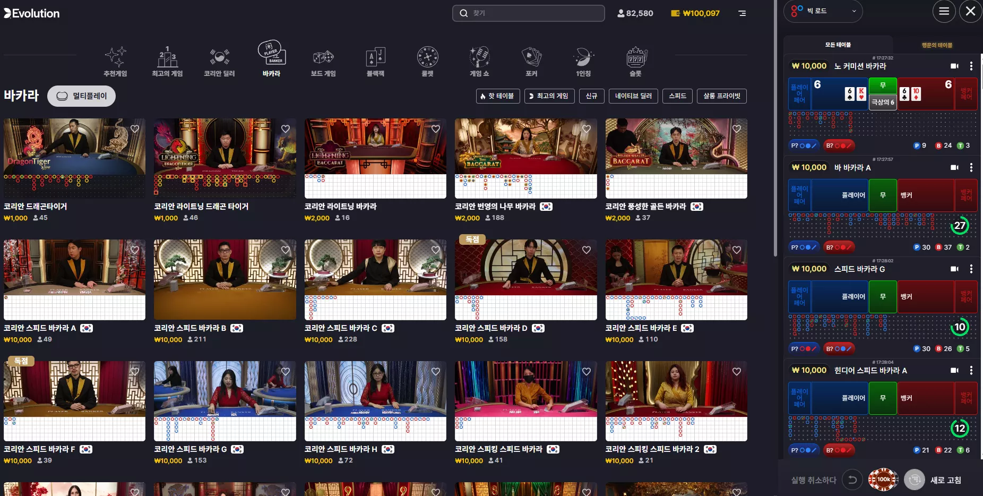Favorite 코리안 라이트닝 드래곤 타이거 with the heart
The height and width of the screenshot is (496, 983).
[x=286, y=129]
